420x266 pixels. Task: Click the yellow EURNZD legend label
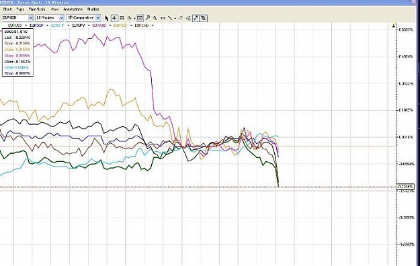(x=120, y=26)
